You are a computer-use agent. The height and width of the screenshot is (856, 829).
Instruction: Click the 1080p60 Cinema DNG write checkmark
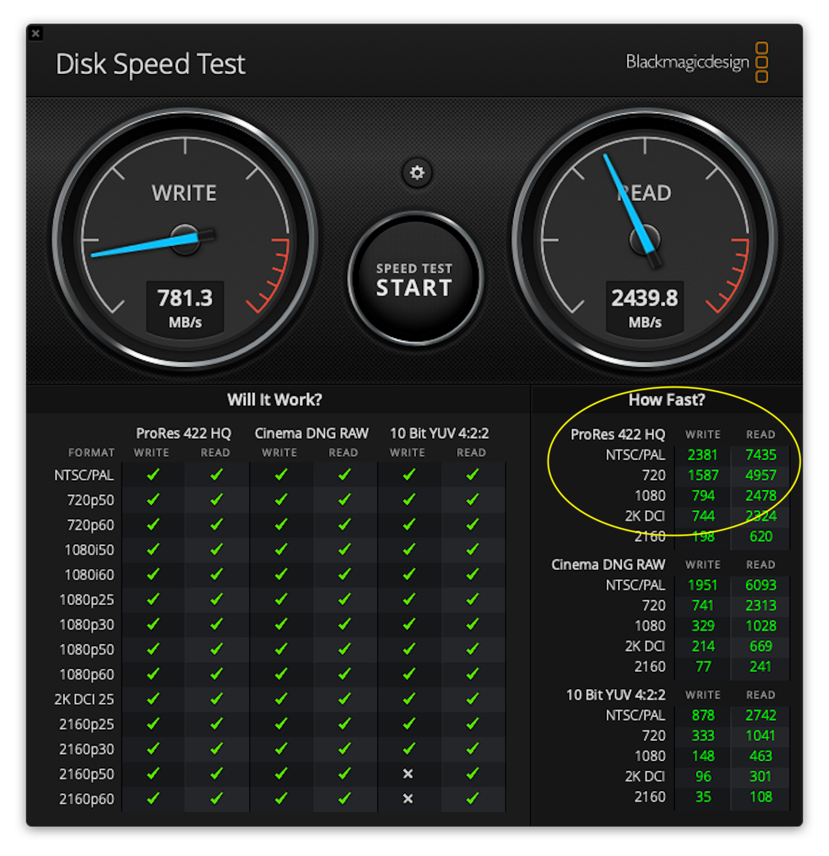pyautogui.click(x=281, y=674)
